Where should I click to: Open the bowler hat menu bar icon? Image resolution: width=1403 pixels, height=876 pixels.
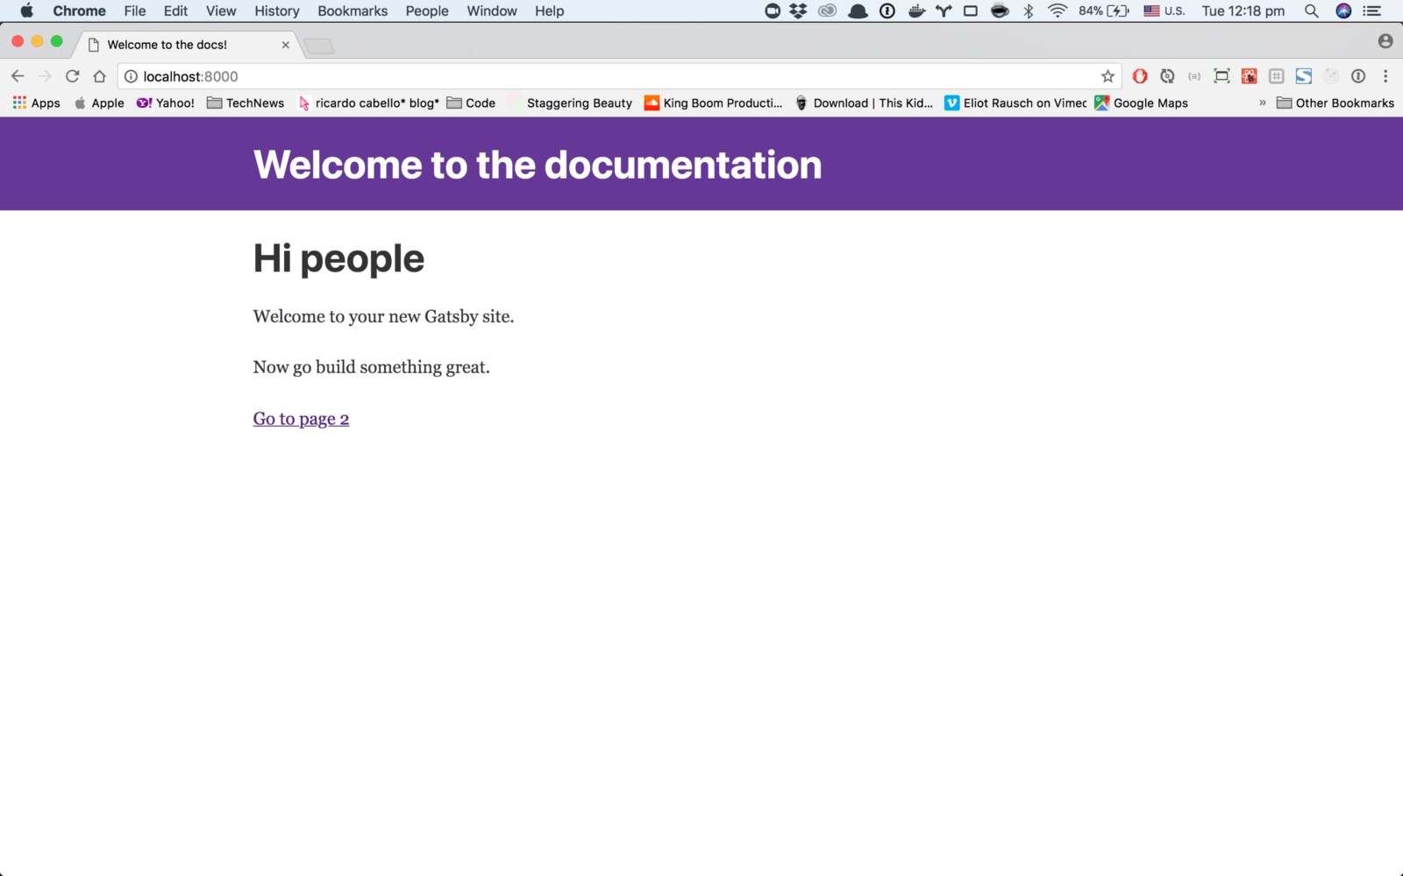[858, 11]
